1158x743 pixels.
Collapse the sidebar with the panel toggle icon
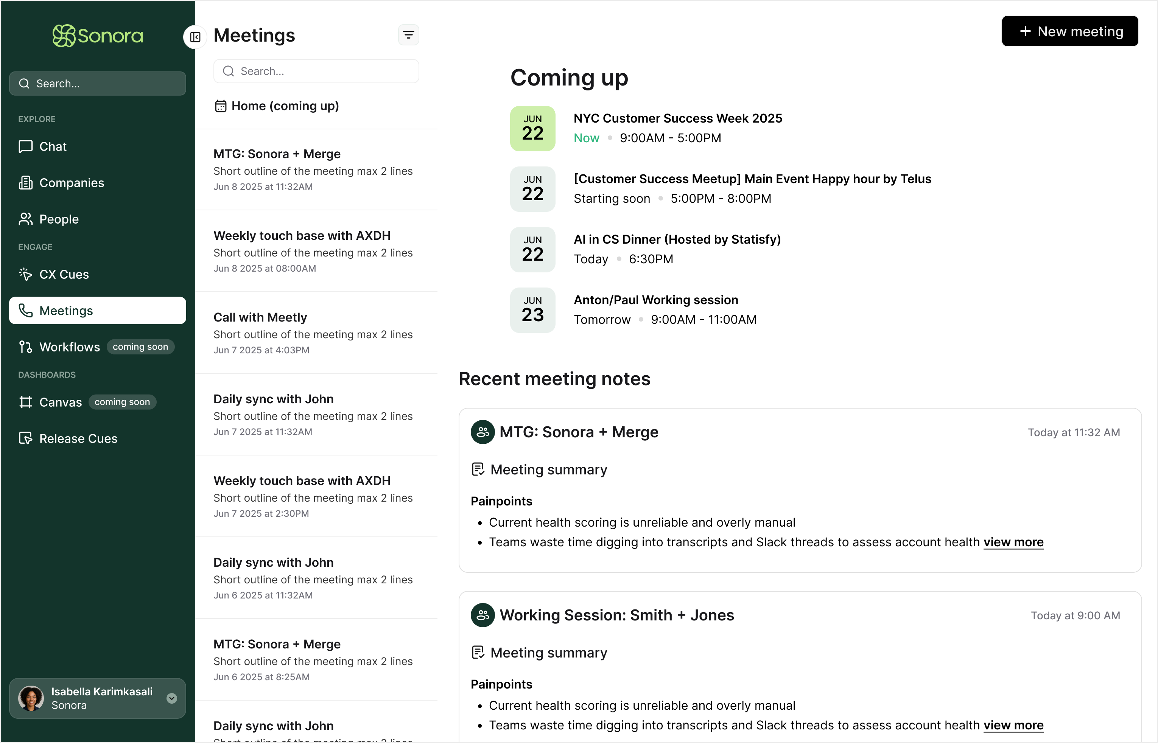click(195, 37)
